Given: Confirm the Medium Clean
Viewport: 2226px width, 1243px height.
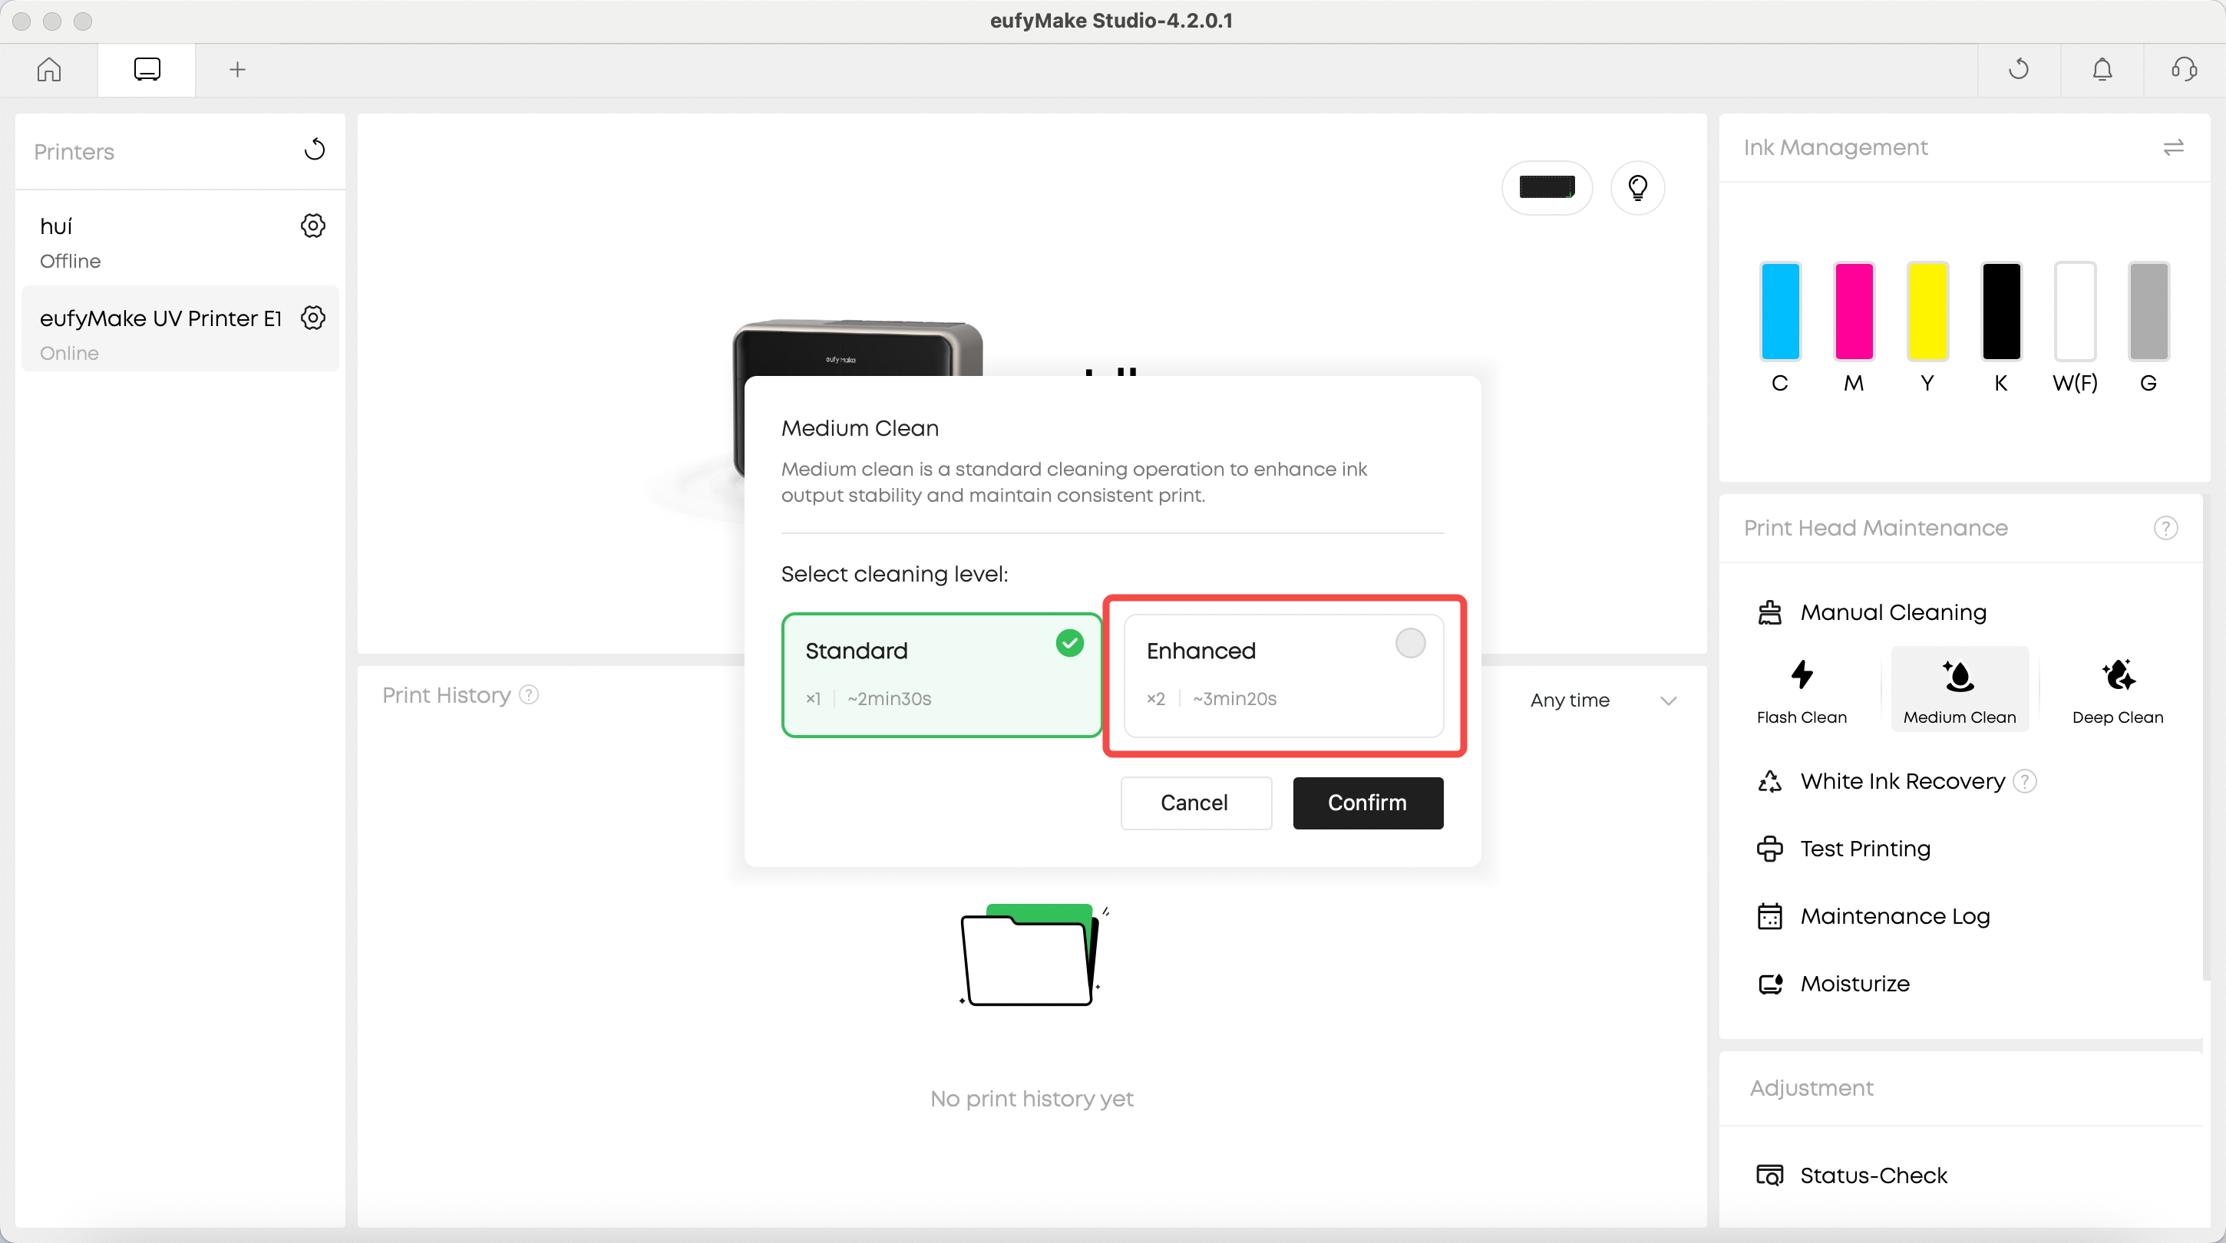Looking at the screenshot, I should [x=1368, y=803].
